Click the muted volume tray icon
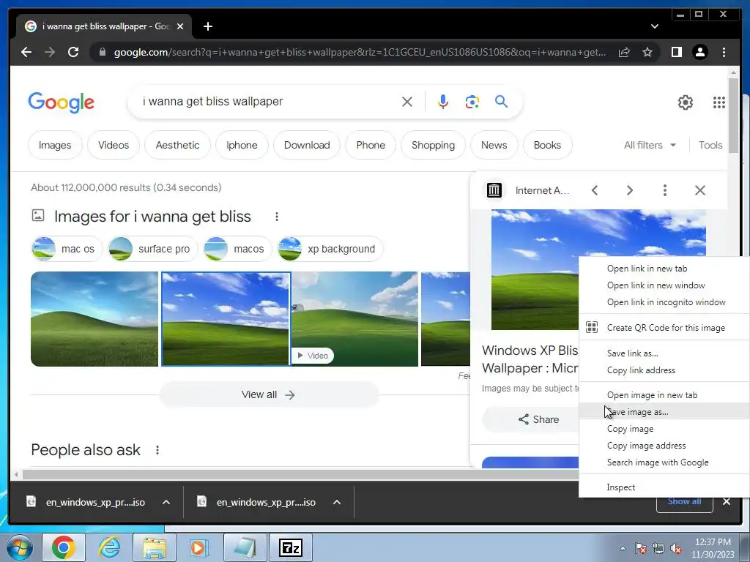 [x=676, y=549]
